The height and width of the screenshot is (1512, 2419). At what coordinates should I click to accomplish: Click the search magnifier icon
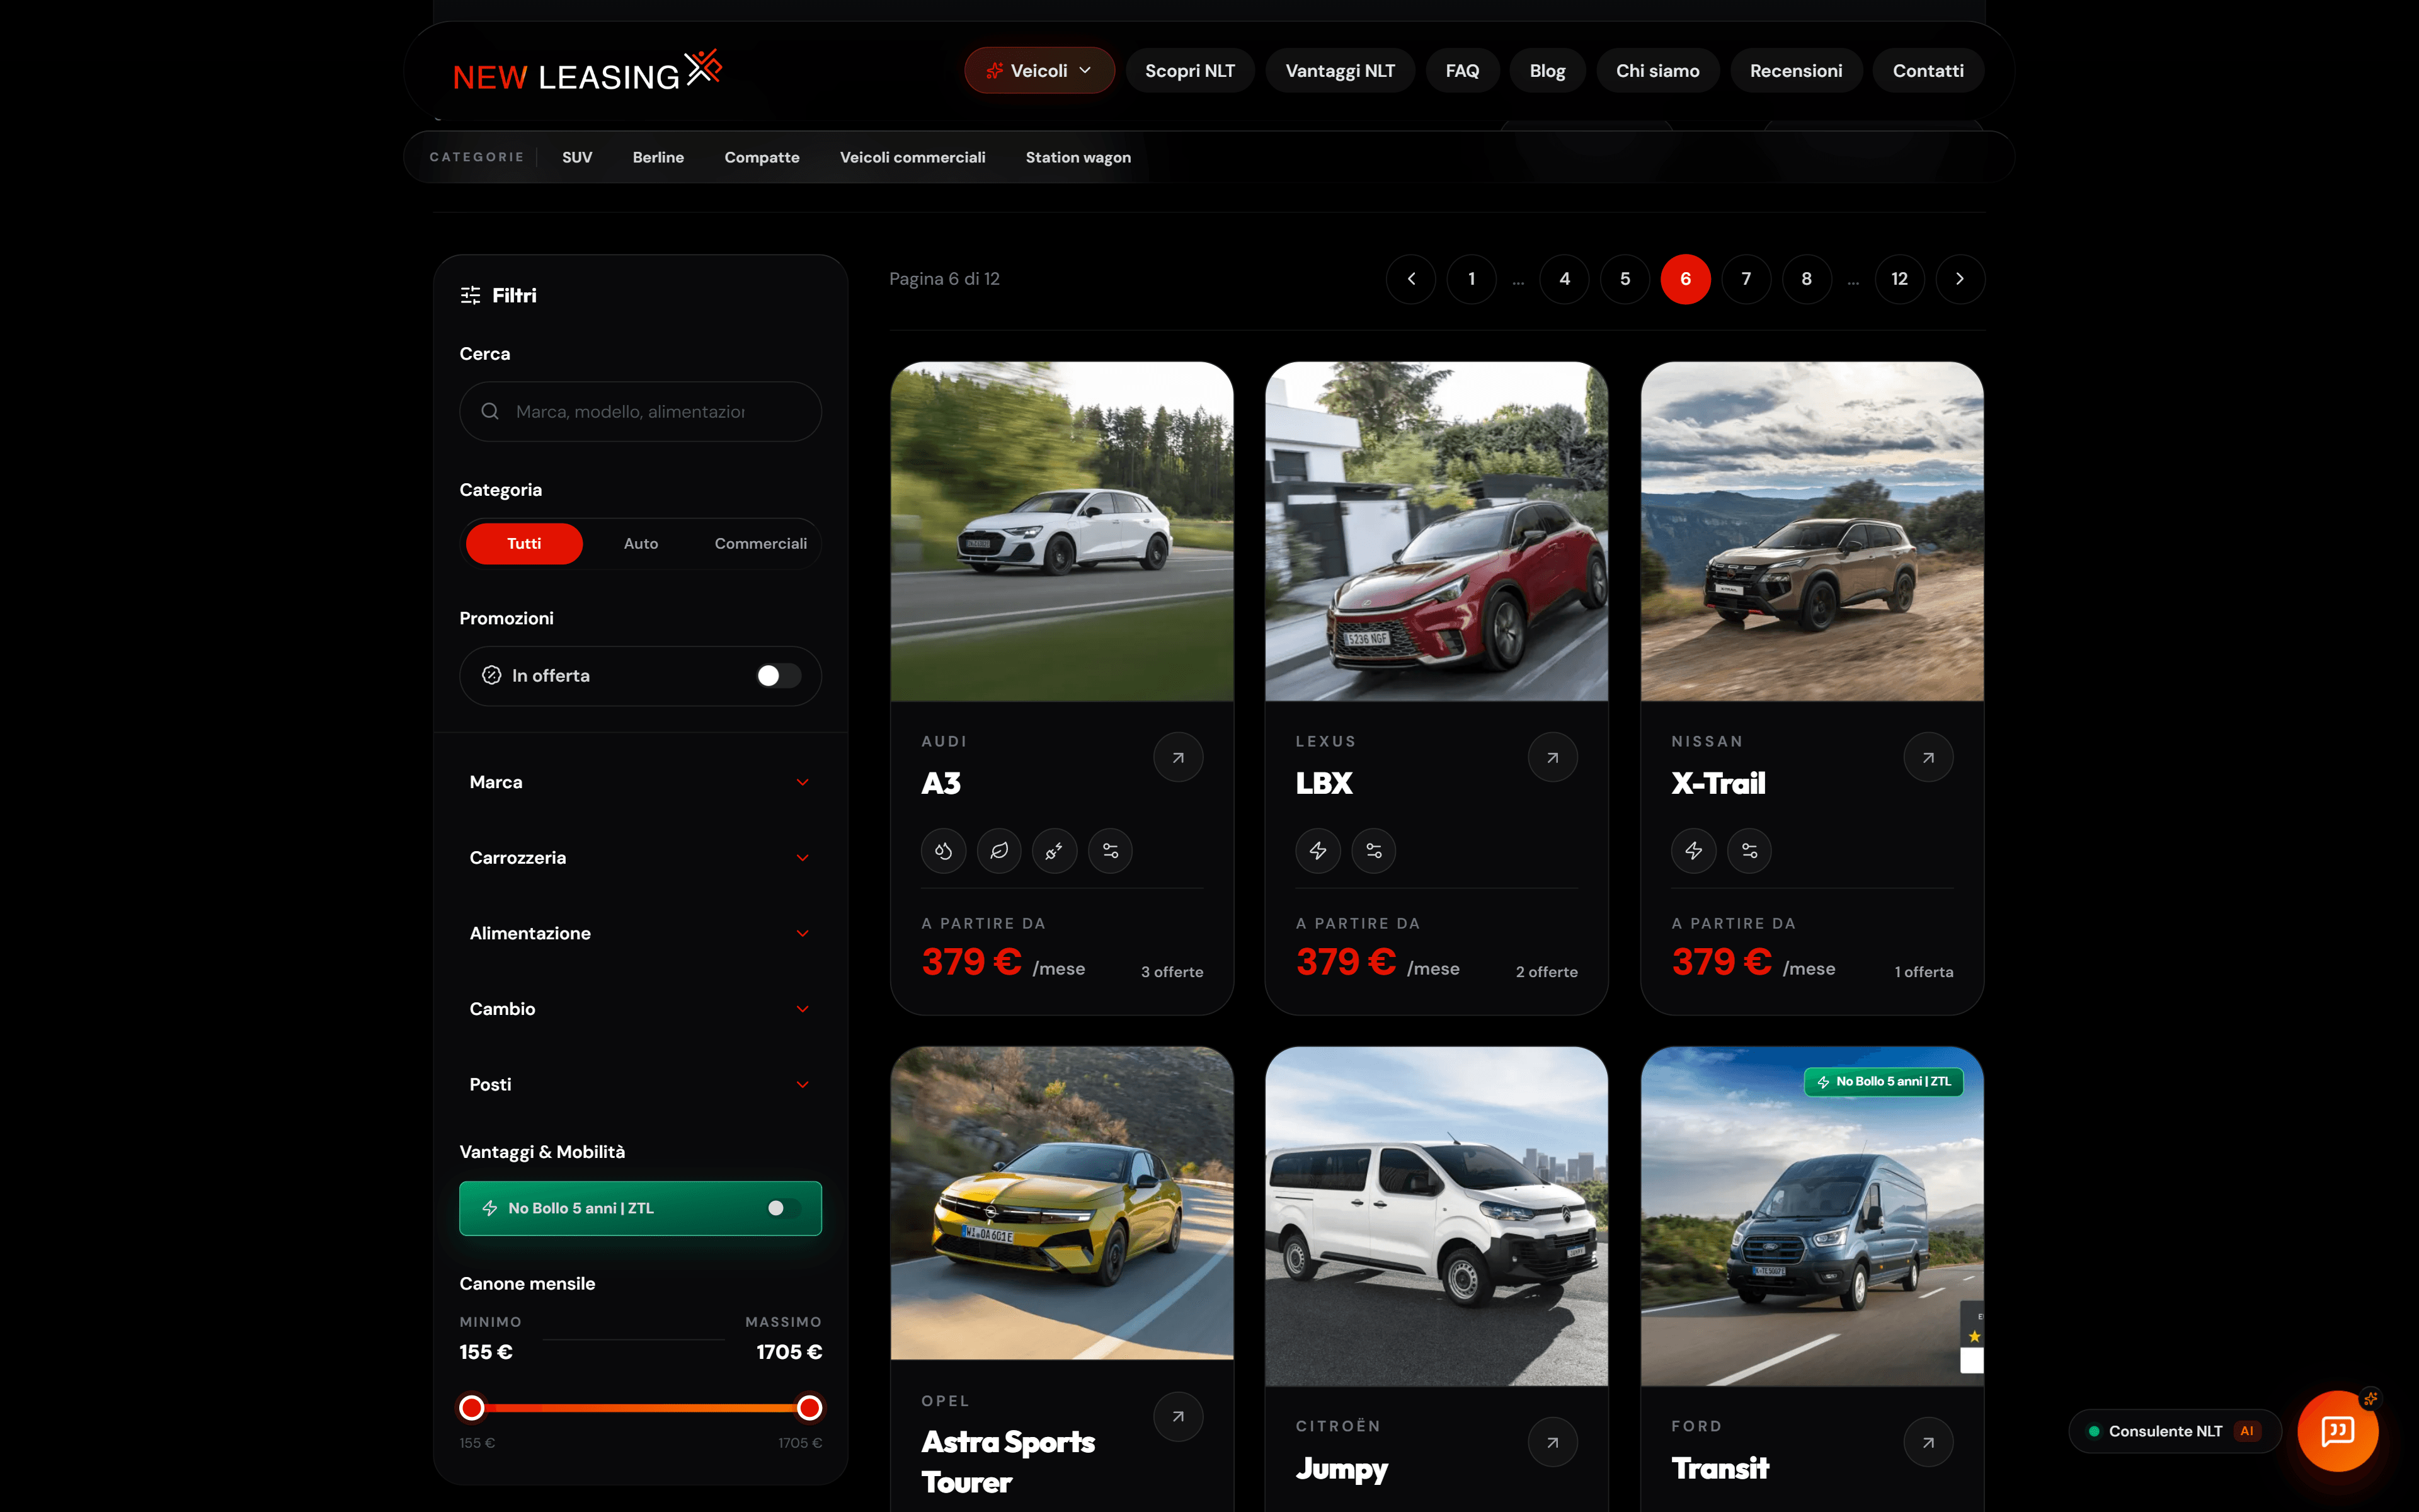pos(490,411)
